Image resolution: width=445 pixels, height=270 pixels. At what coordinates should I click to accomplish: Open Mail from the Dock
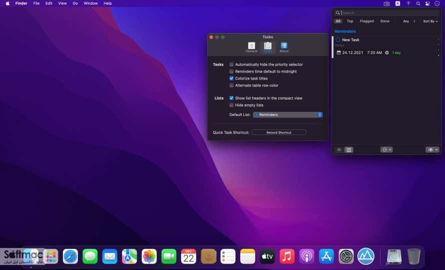tap(110, 256)
